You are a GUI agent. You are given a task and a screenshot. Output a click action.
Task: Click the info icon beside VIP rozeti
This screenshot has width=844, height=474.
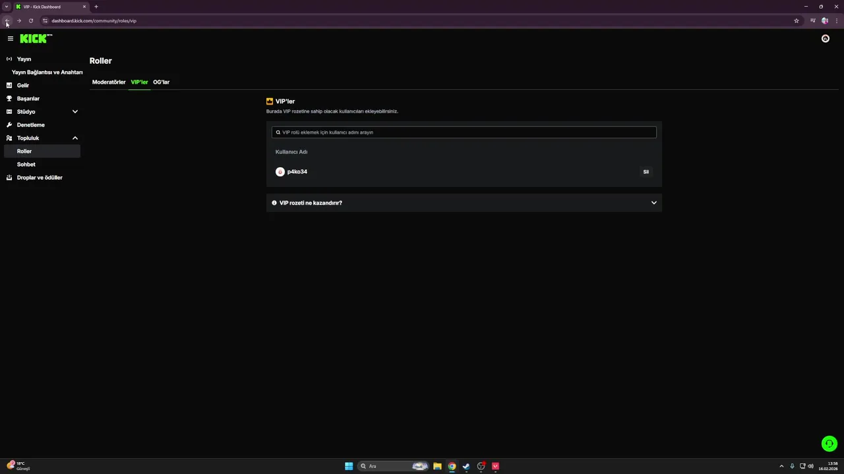pyautogui.click(x=274, y=203)
